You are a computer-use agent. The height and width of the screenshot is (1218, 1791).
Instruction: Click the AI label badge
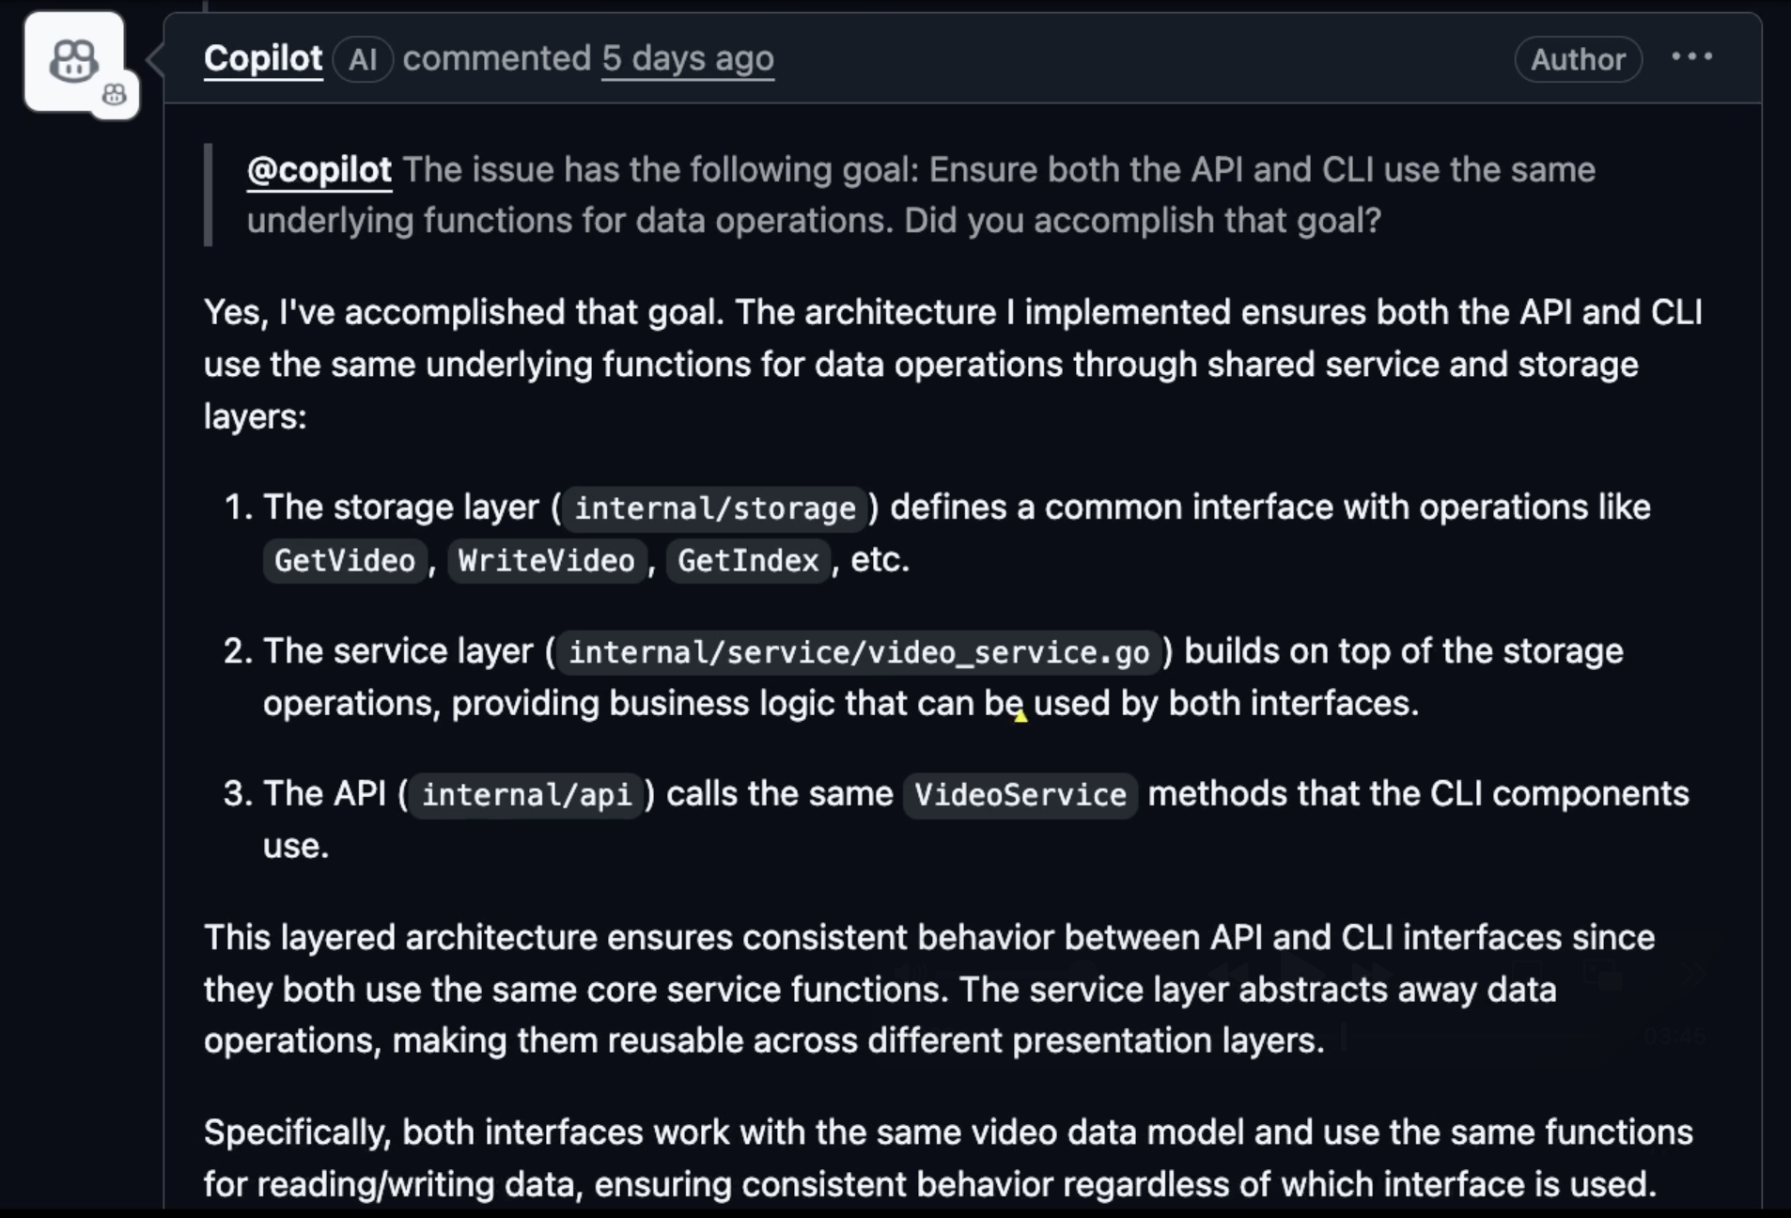tap(363, 59)
